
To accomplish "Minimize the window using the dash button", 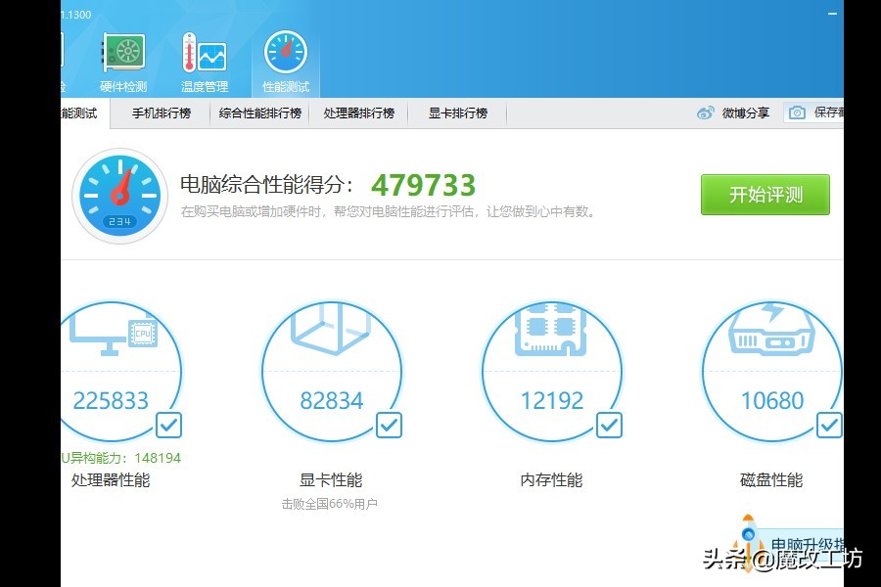I will (x=833, y=14).
